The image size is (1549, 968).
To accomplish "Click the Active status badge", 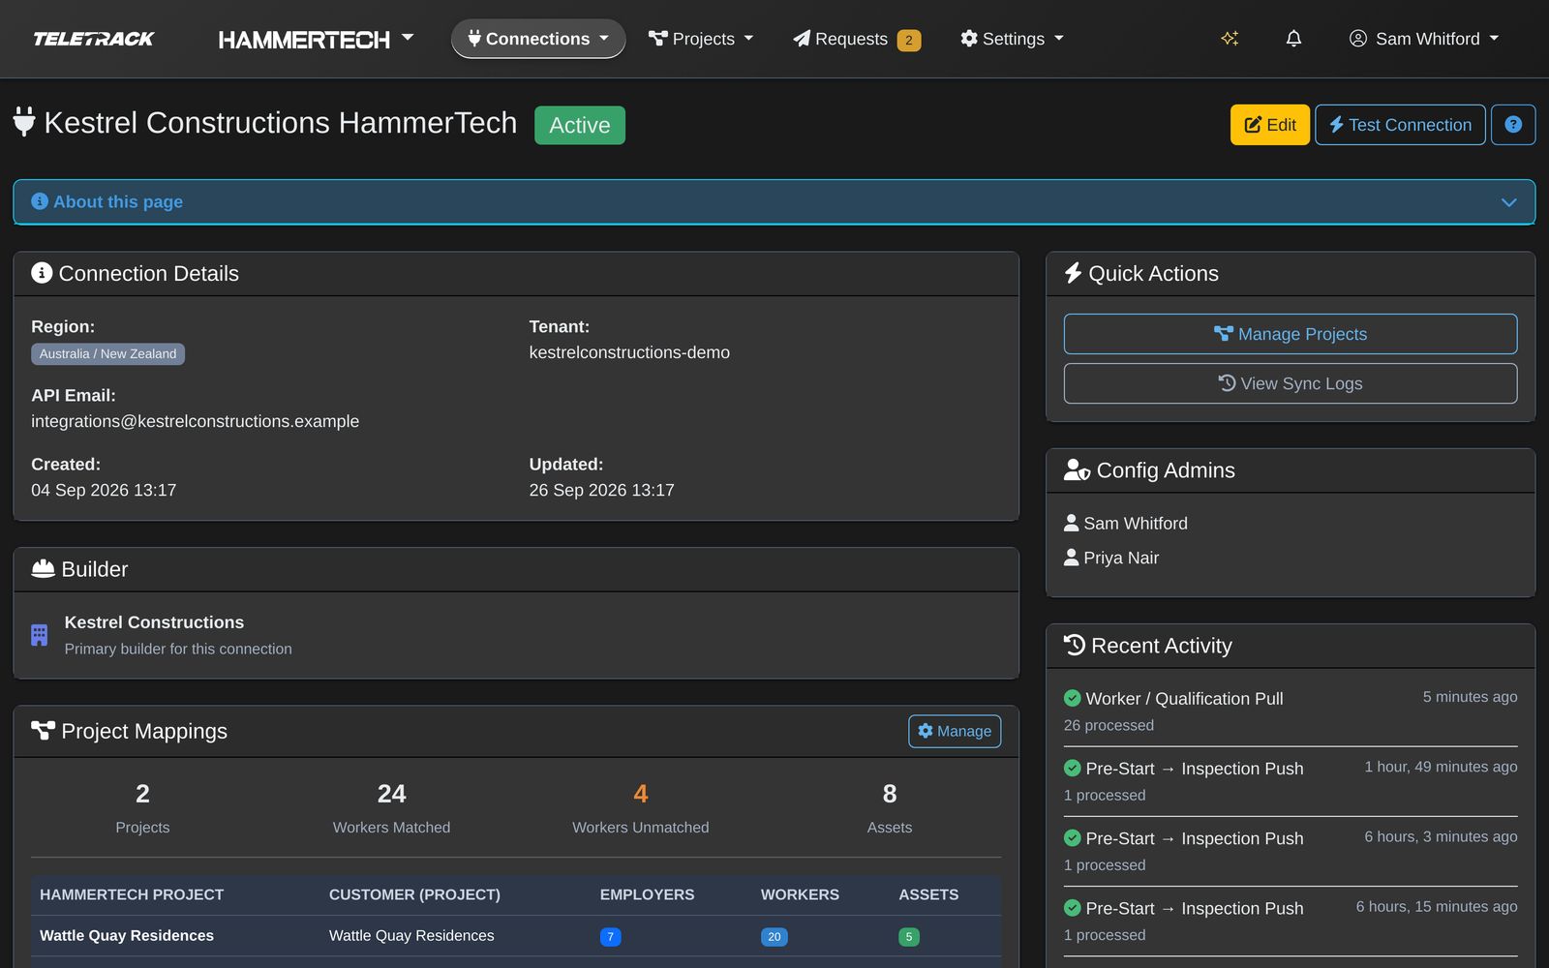I will point(580,125).
